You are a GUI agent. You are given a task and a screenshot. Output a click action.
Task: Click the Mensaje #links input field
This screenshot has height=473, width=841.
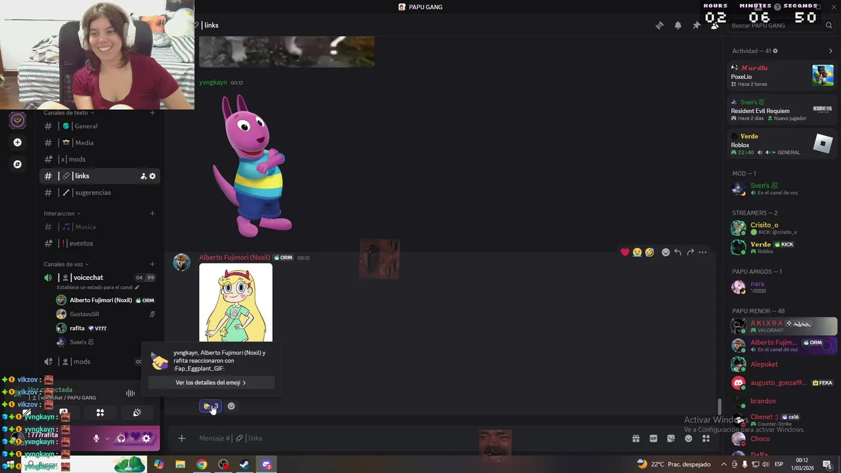click(x=407, y=438)
